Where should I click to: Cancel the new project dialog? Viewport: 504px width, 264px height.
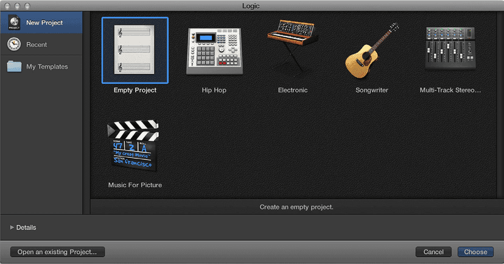click(433, 252)
